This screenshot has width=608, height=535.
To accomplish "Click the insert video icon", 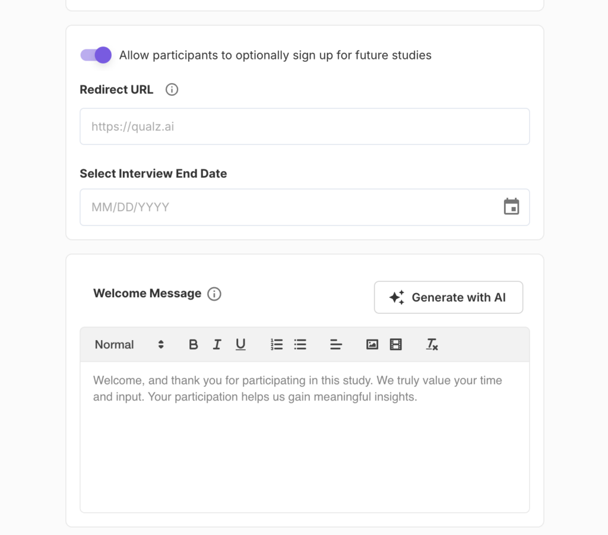I will (x=396, y=345).
